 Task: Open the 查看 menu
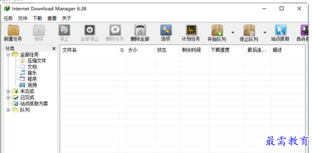pyautogui.click(x=52, y=19)
